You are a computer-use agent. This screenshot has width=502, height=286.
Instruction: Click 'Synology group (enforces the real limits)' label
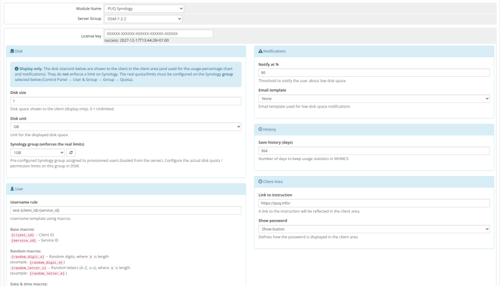tap(47, 144)
